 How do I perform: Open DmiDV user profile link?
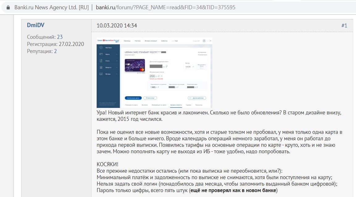pos(36,25)
